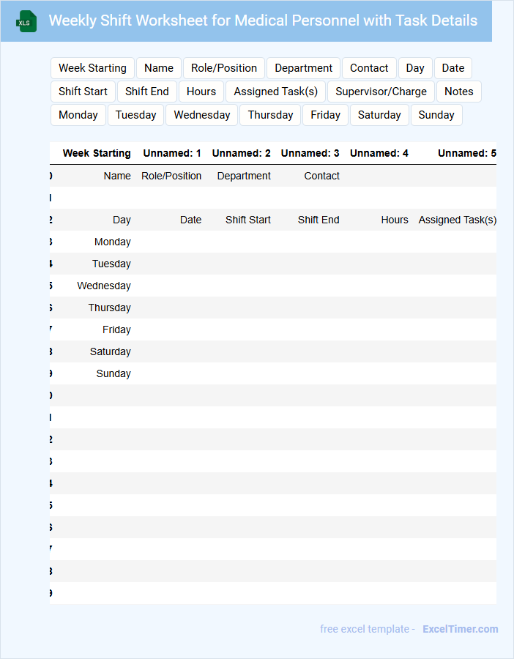Click the Unnamed: 4 column header
514x659 pixels.
(379, 154)
